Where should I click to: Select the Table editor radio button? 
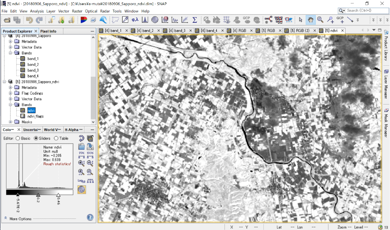click(56, 139)
